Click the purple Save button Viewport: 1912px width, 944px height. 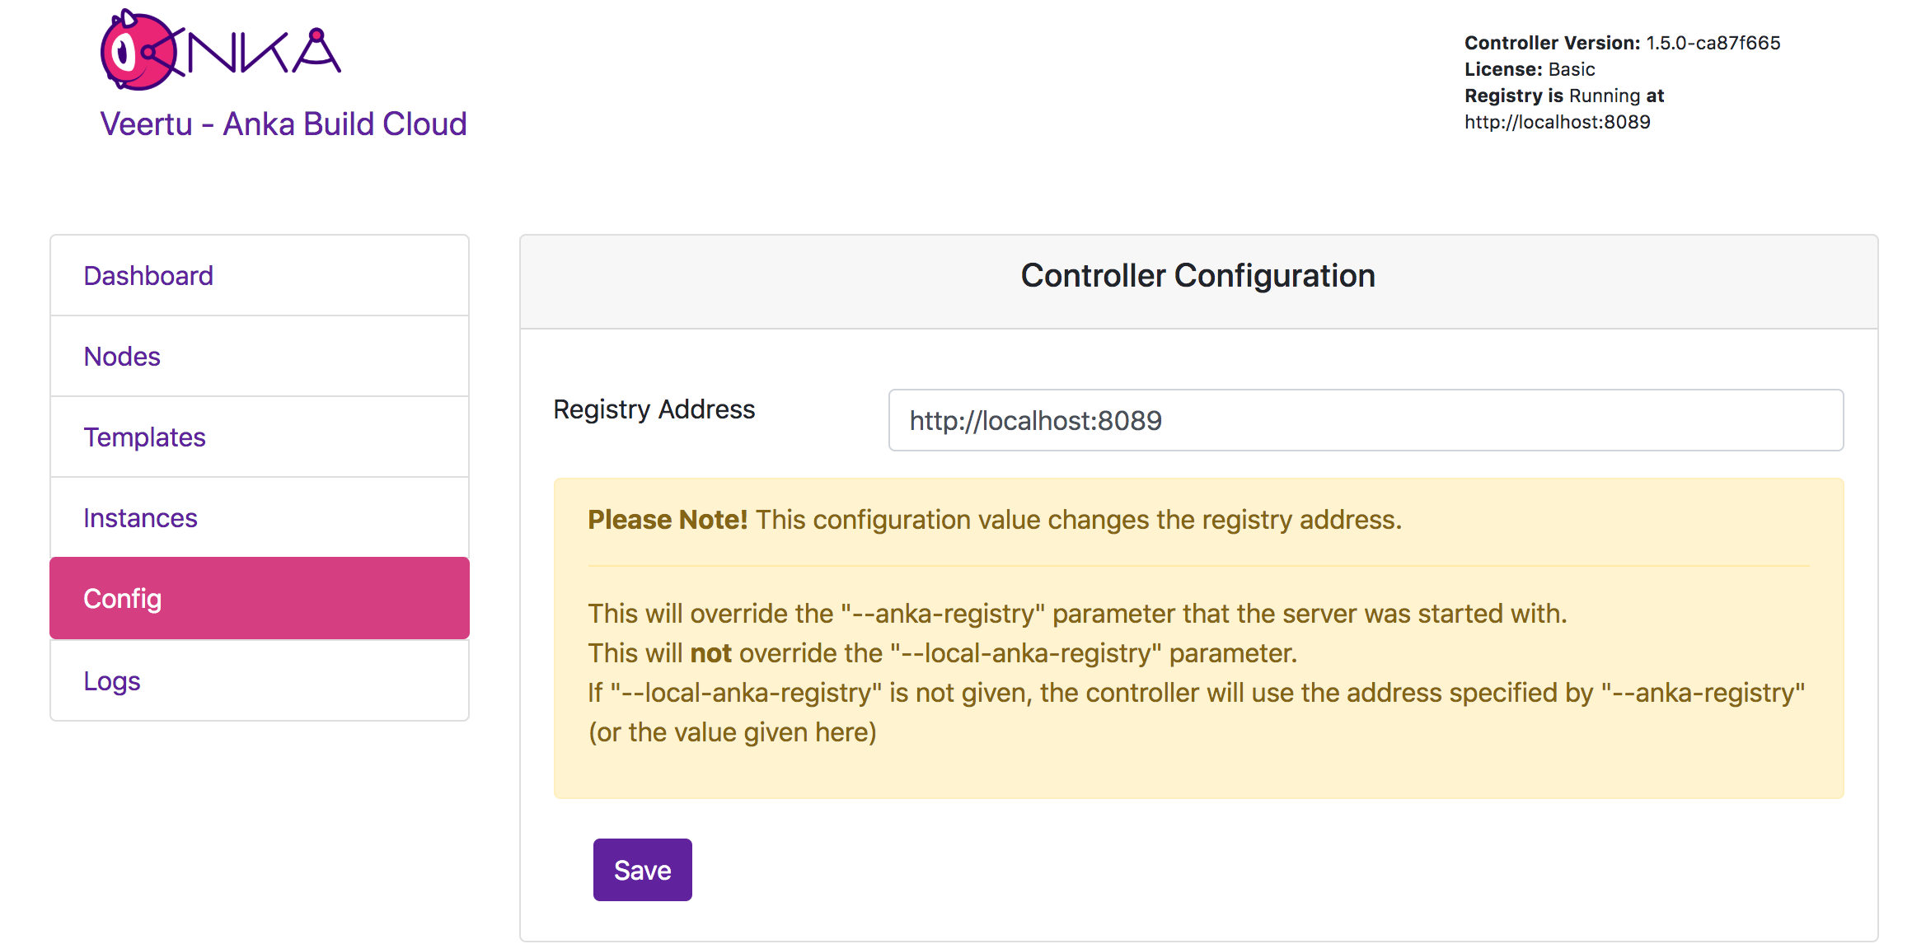click(x=643, y=870)
